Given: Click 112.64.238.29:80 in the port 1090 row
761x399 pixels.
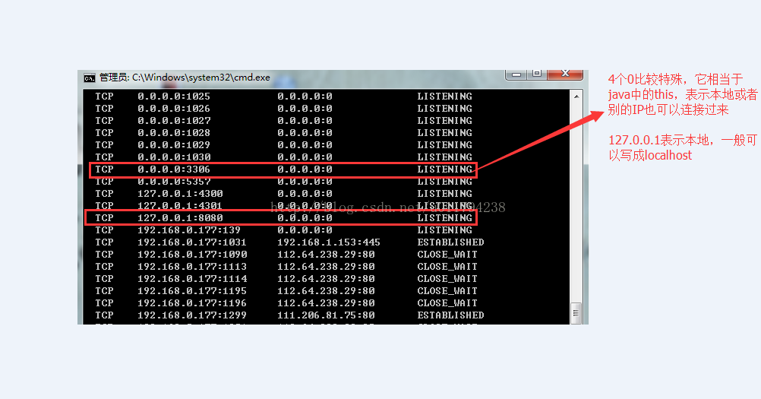Looking at the screenshot, I should [x=326, y=254].
